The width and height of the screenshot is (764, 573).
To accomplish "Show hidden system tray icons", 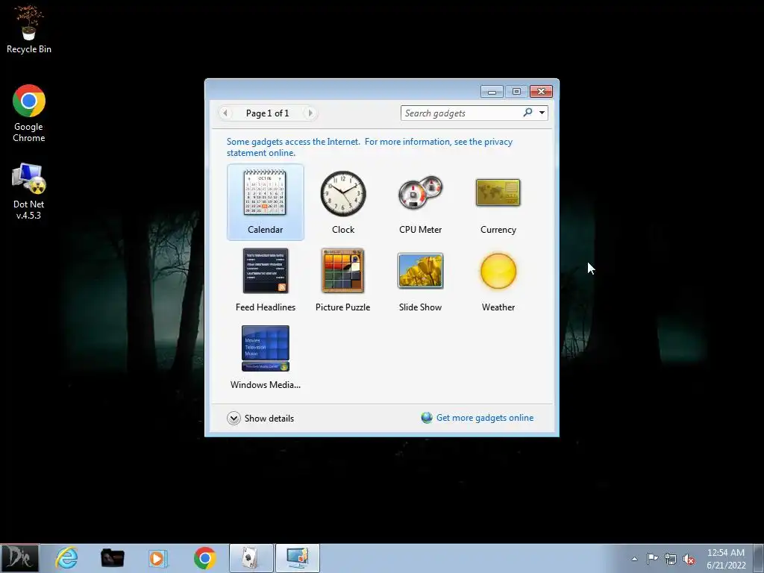I will (x=634, y=559).
